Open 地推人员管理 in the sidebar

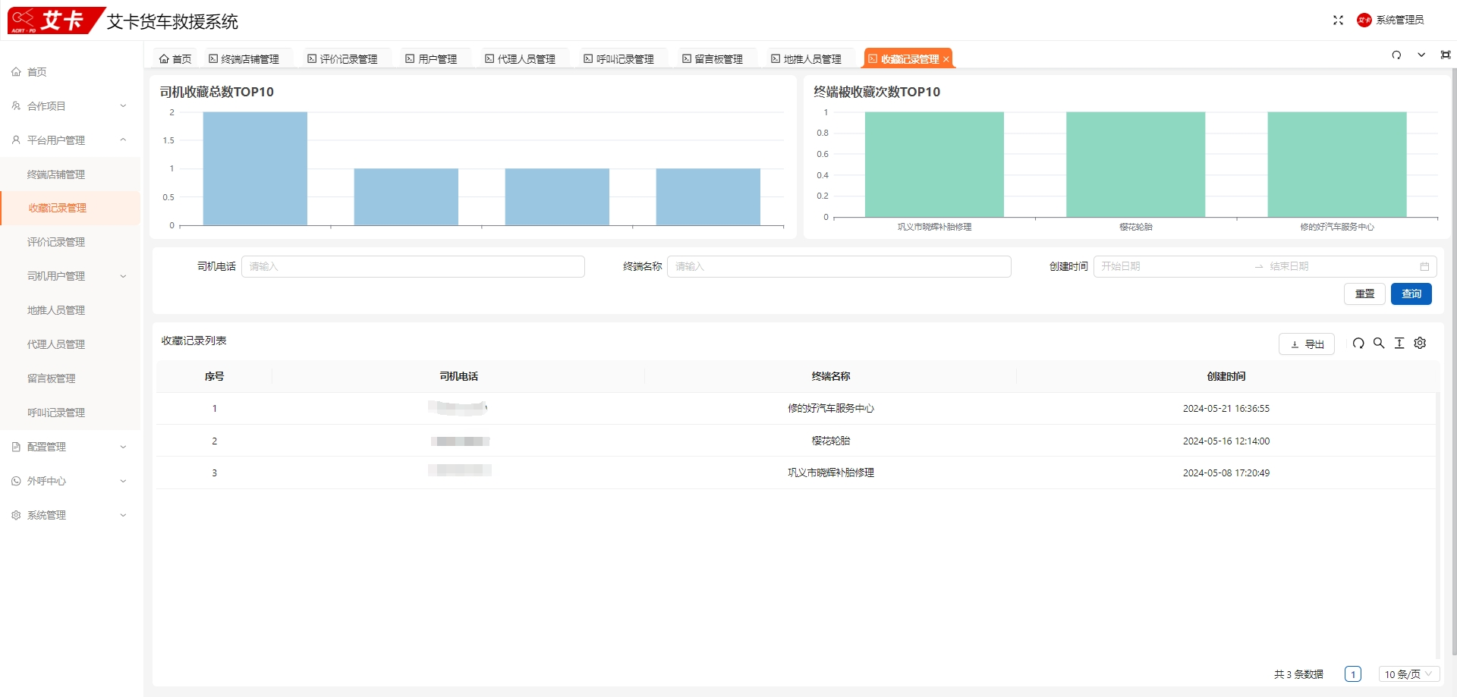click(x=70, y=310)
